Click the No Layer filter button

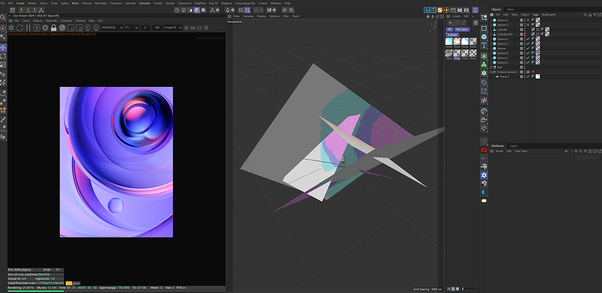462,29
